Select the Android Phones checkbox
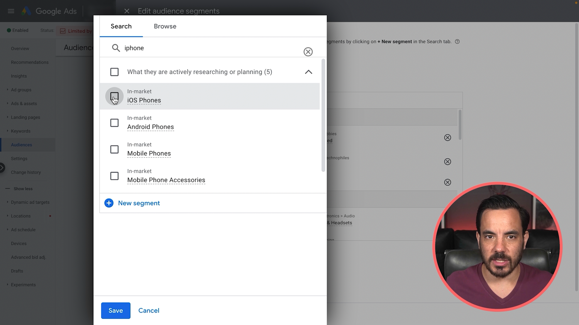The image size is (579, 325). point(114,122)
